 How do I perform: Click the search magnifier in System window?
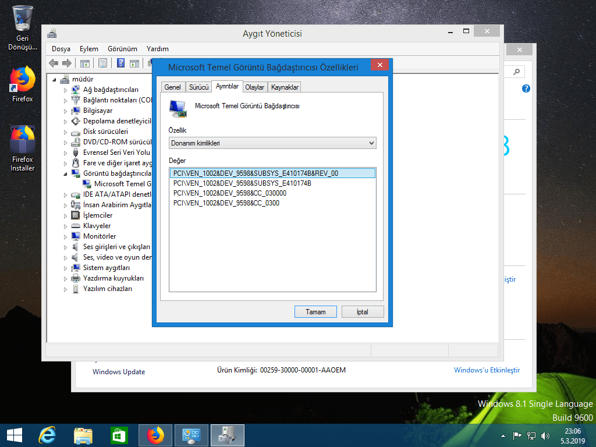pos(517,72)
